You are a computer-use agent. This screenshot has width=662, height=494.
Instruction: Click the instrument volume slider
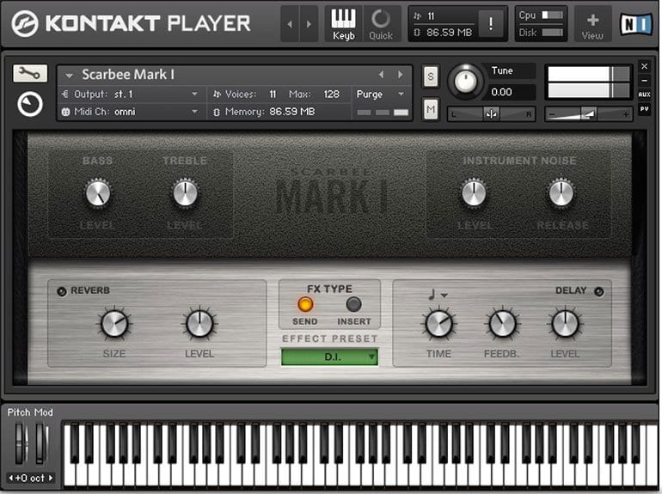588,114
